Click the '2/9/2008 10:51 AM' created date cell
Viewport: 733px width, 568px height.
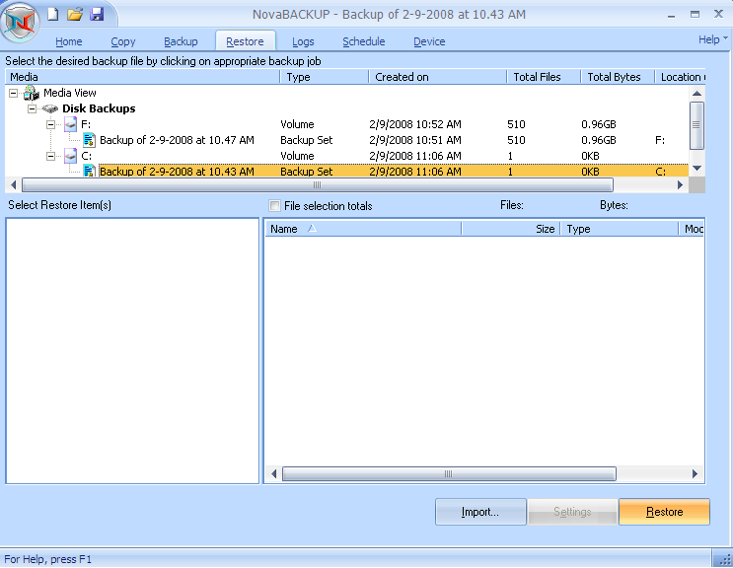[415, 140]
